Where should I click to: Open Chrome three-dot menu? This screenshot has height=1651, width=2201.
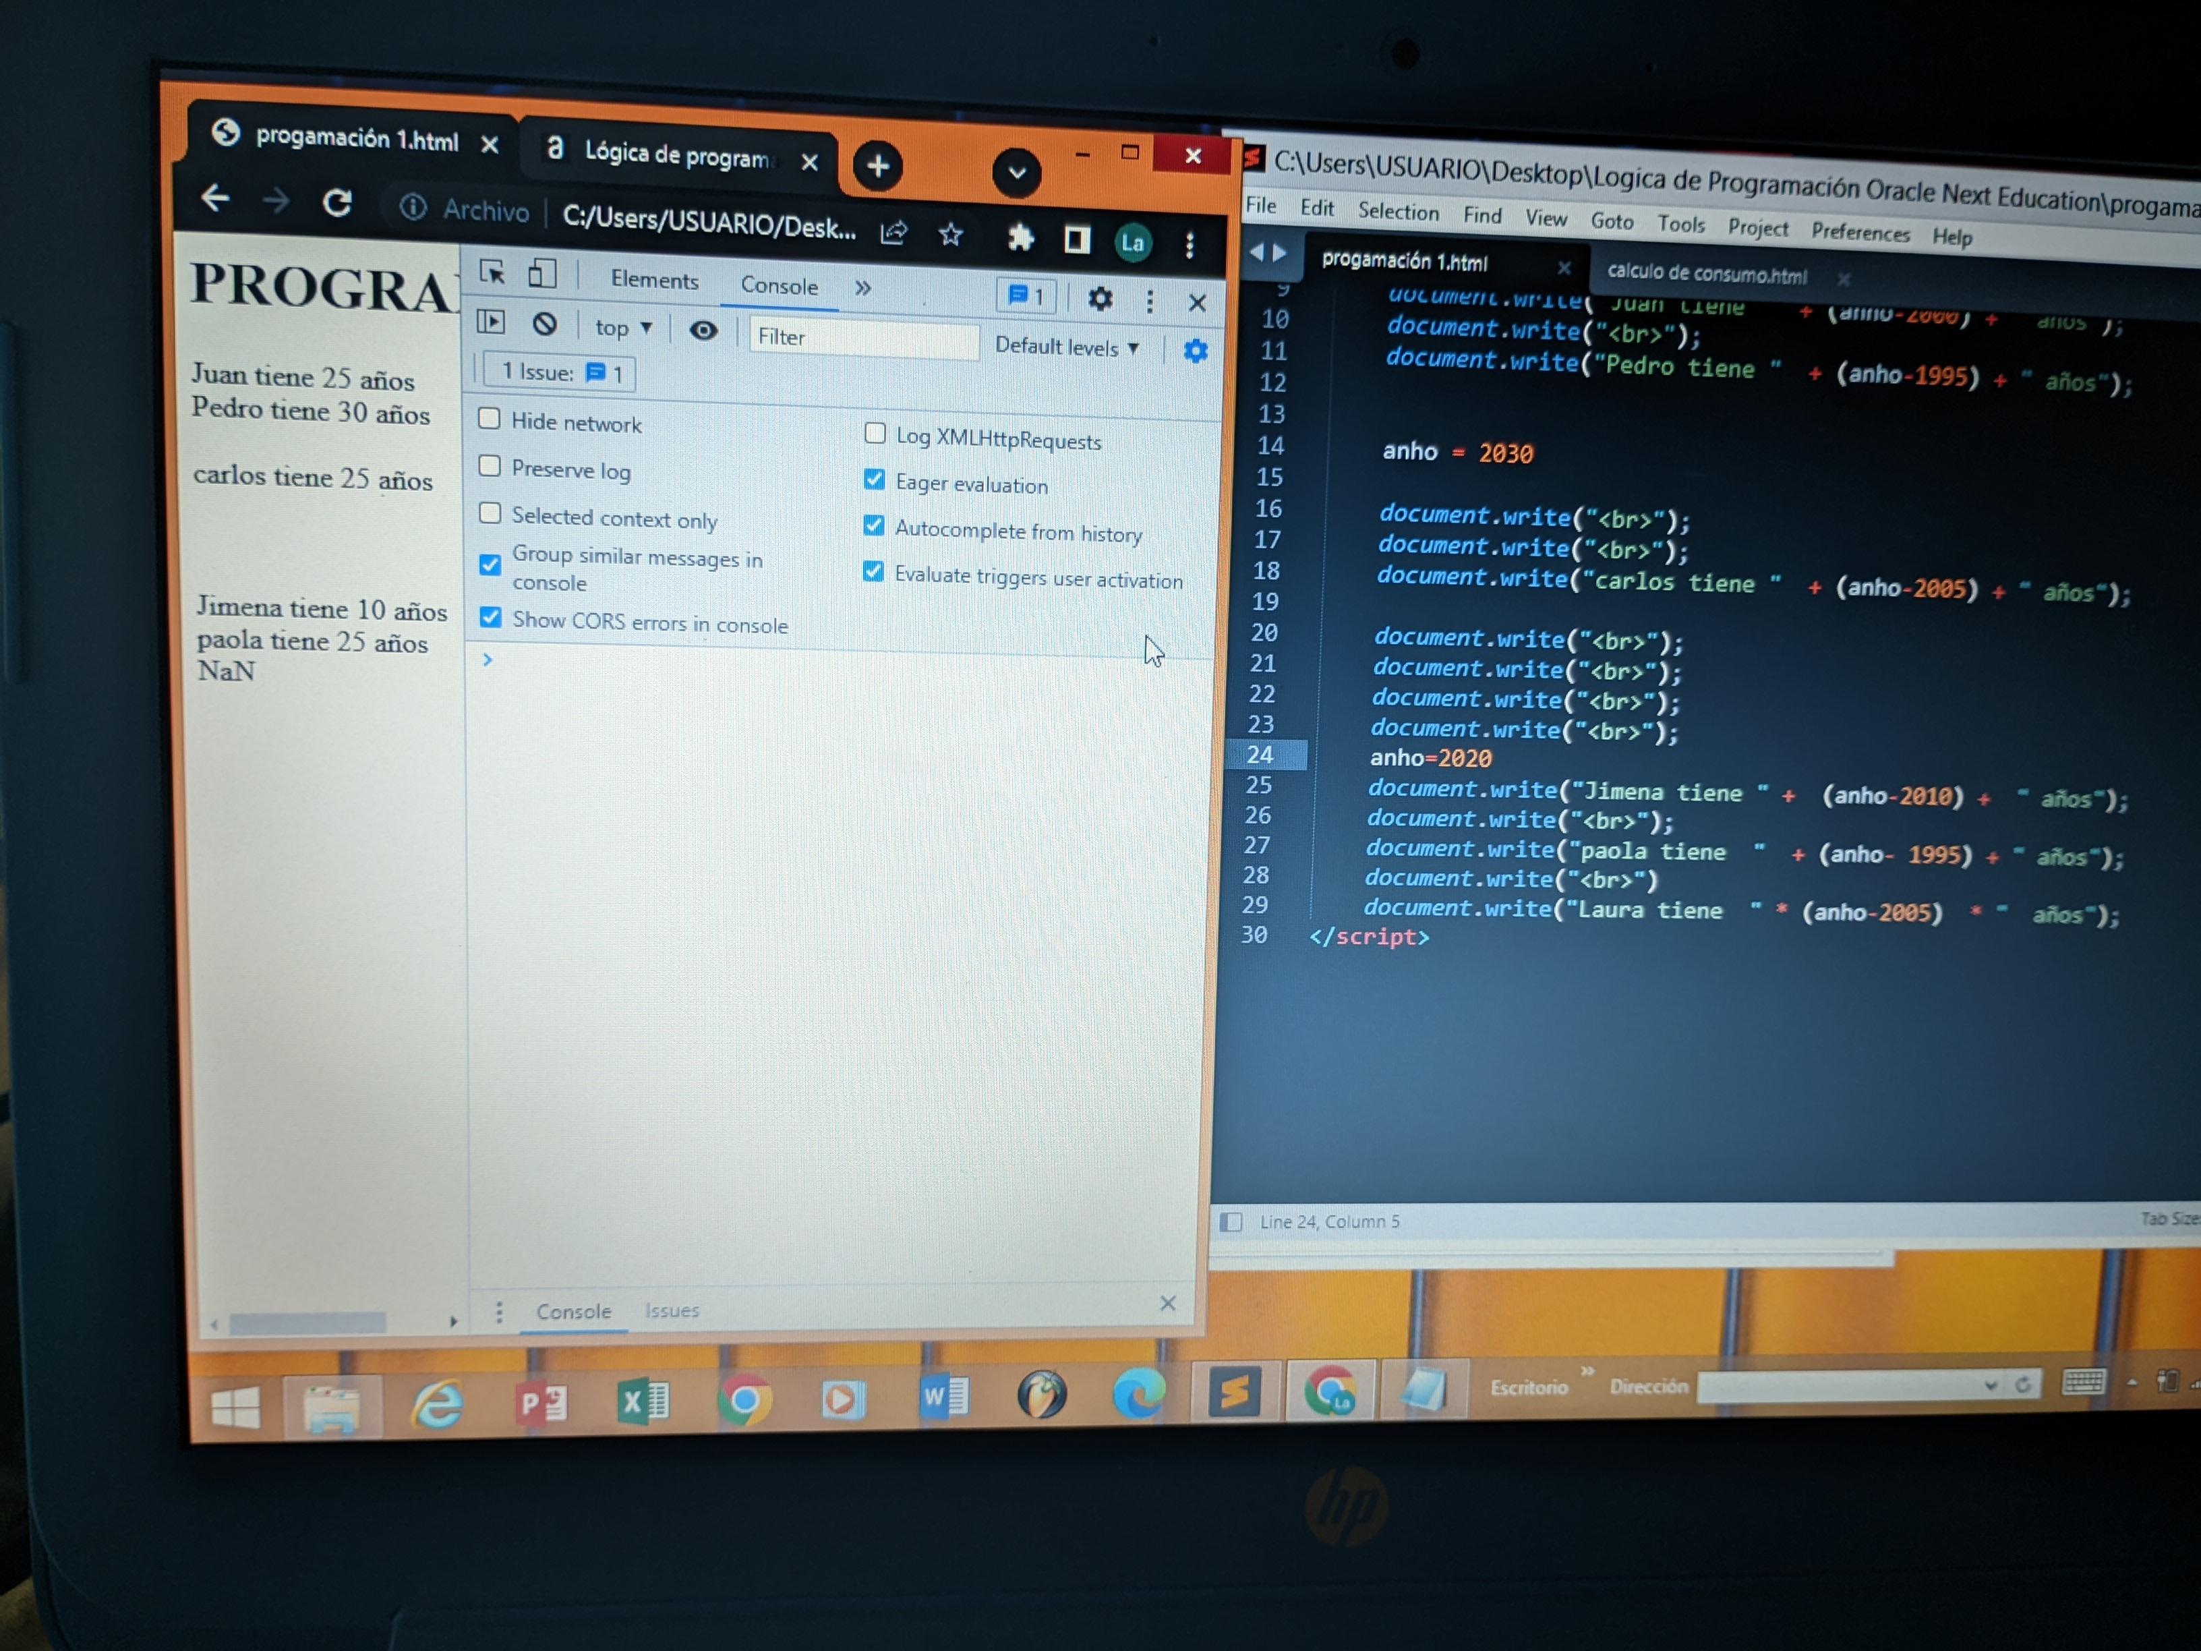coord(1189,245)
